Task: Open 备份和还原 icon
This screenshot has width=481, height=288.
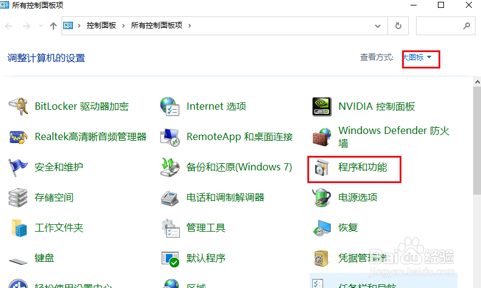Action: pos(170,167)
